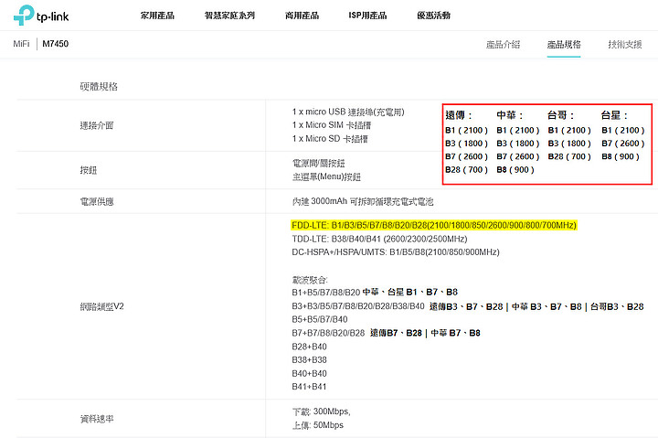The width and height of the screenshot is (658, 438).
Task: Click the B3+B3/B5/B7/B8/B20/B28/B38/B40 combination
Action: pyautogui.click(x=358, y=306)
